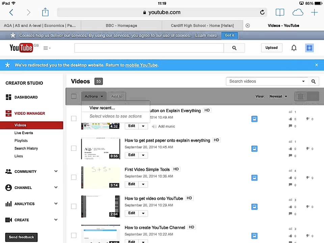The height and width of the screenshot is (243, 324).
Task: Click privacy lock for How to create YouTube Channel
Action: click(254, 236)
